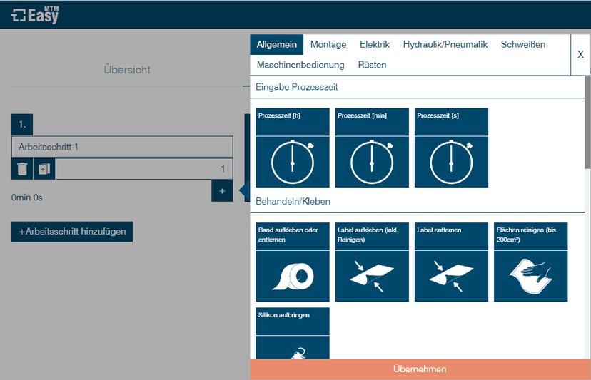Open the Hydraulik/Pneumatik tab
591x380 pixels.
pyautogui.click(x=445, y=44)
